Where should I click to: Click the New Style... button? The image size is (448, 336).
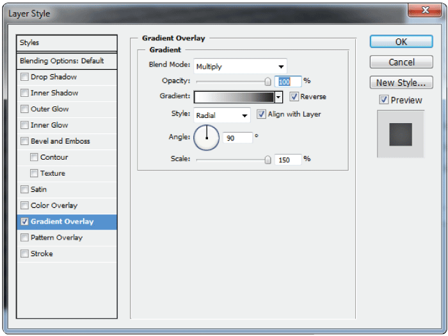[x=401, y=83]
